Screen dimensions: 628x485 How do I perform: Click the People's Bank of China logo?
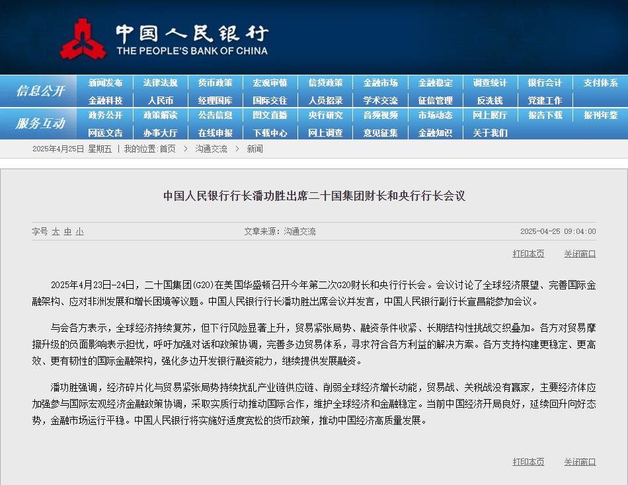coord(89,38)
